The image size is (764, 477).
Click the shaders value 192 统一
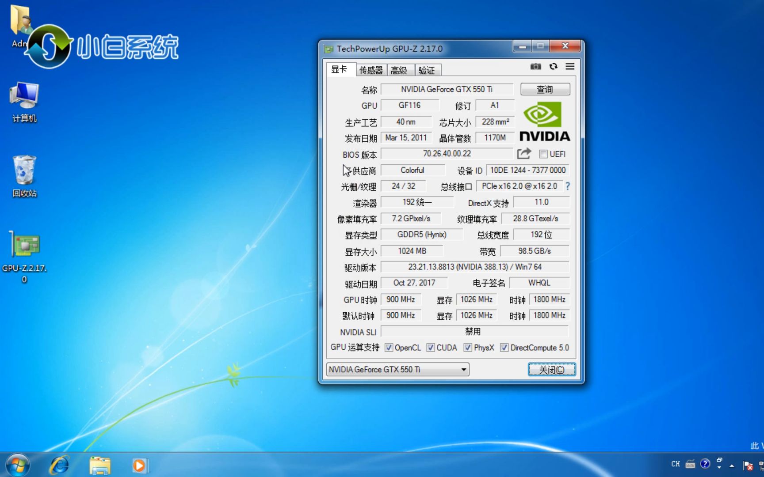417,202
